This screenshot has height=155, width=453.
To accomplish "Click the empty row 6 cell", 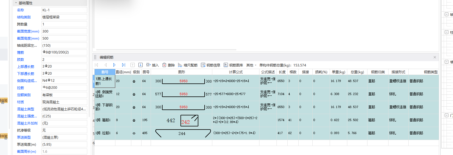I will point(104,143).
